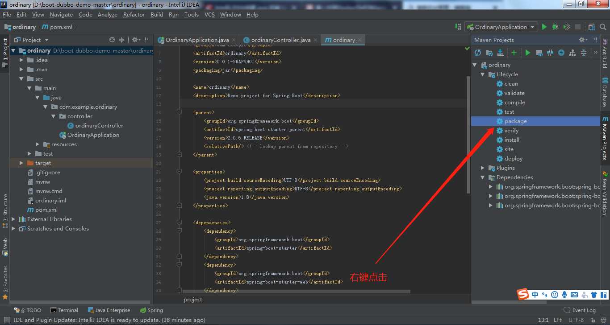Expand the target folder
Screen dimensions: 610x325
[x=21, y=163]
